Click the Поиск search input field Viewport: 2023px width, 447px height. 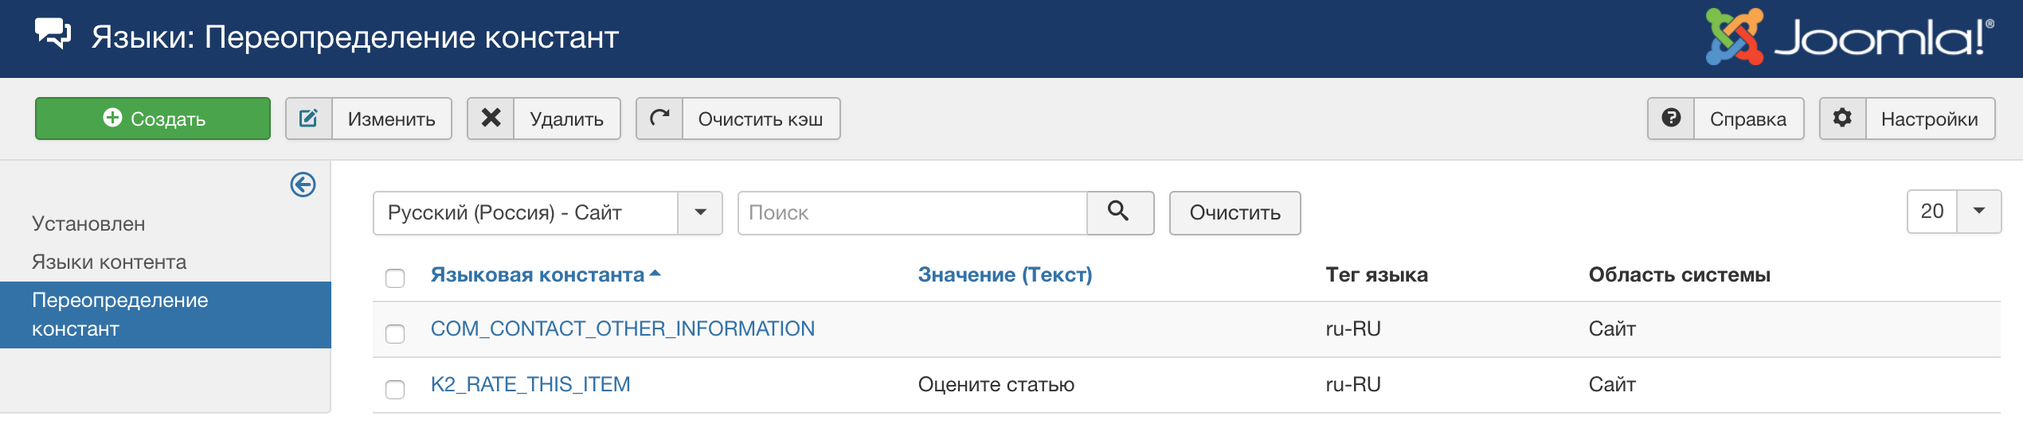[912, 212]
